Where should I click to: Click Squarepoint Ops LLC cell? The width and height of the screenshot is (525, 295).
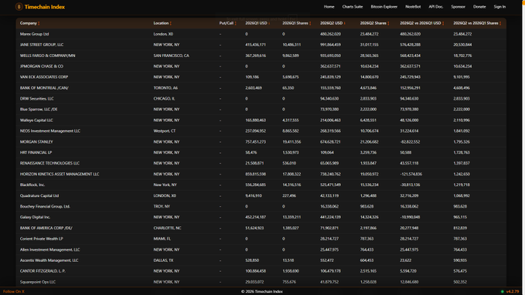click(x=37, y=282)
